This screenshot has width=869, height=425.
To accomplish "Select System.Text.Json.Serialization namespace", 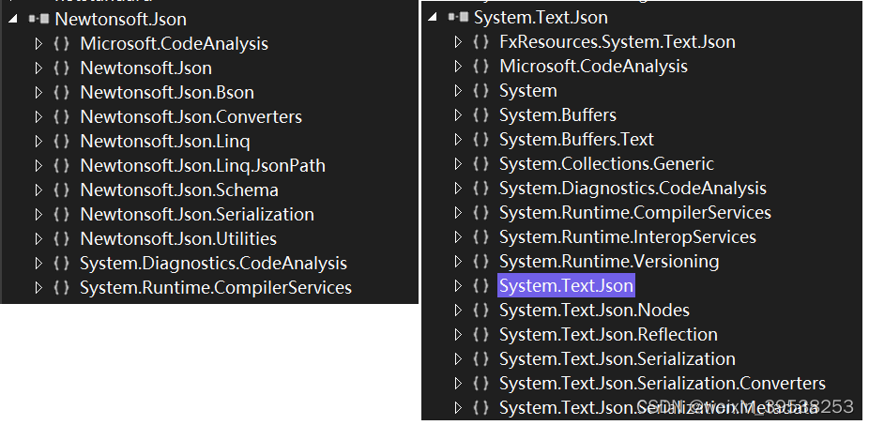I will click(617, 359).
